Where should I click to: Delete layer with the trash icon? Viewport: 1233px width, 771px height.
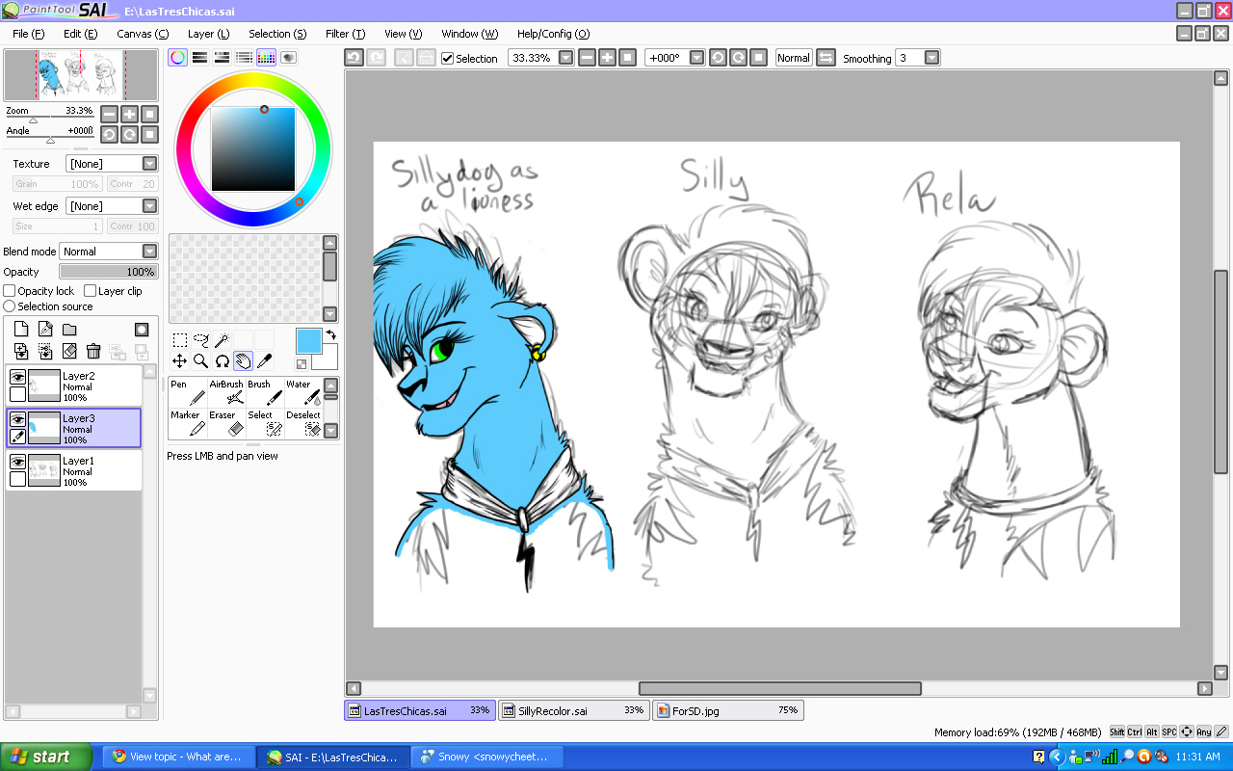pos(93,352)
